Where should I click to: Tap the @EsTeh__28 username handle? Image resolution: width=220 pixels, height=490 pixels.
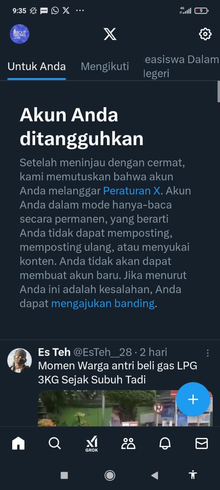click(102, 352)
